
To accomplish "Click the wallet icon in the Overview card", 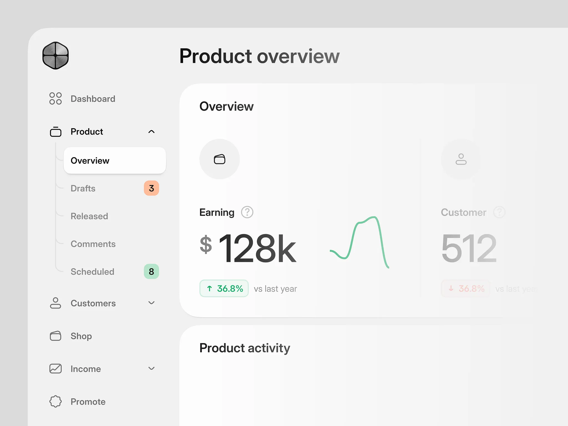I will 219,159.
